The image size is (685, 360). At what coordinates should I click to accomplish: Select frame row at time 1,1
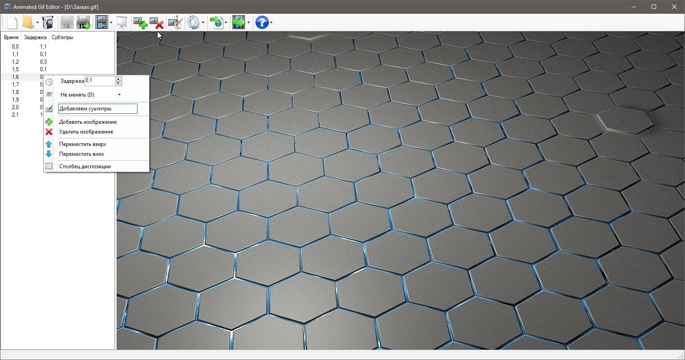(x=57, y=54)
